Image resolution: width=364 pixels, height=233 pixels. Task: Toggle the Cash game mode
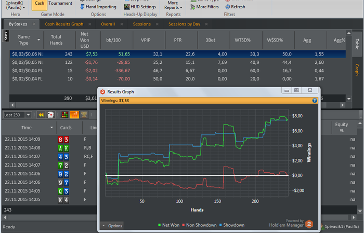pos(39,4)
